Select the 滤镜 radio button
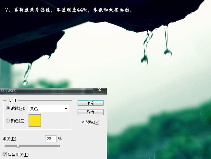This screenshot has width=211, height=159. pyautogui.click(x=8, y=108)
